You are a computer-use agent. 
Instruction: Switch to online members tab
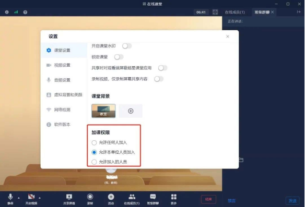pos(235,12)
